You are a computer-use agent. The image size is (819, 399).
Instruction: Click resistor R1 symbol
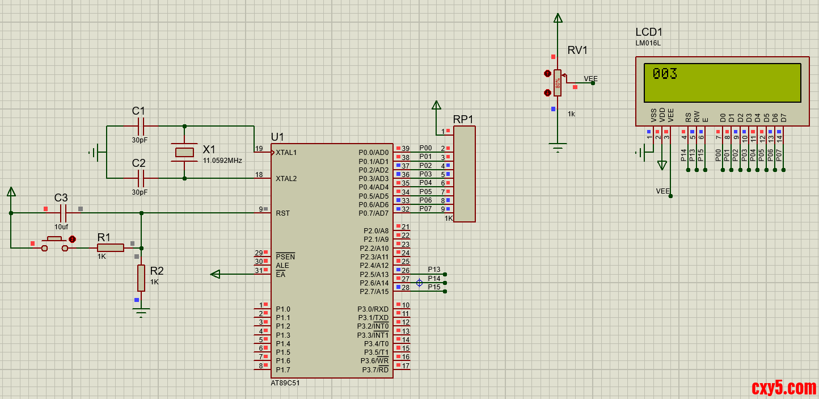(x=111, y=248)
